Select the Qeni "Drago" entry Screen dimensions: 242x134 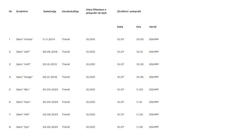tap(25, 77)
